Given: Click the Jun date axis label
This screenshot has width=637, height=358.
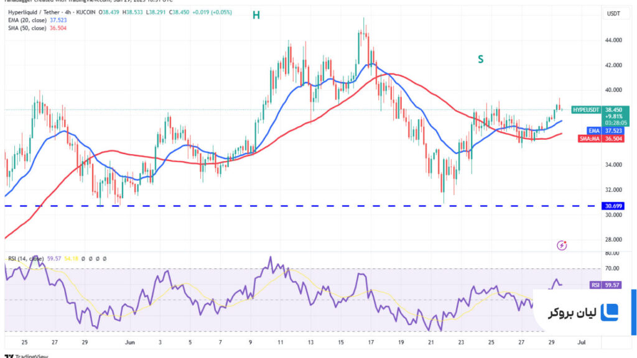Looking at the screenshot, I should pyautogui.click(x=129, y=342).
